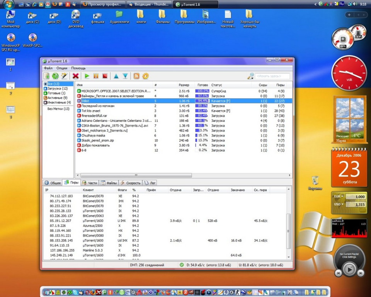Sort torrents by the Готово column header
371x297 pixels.
(202, 85)
